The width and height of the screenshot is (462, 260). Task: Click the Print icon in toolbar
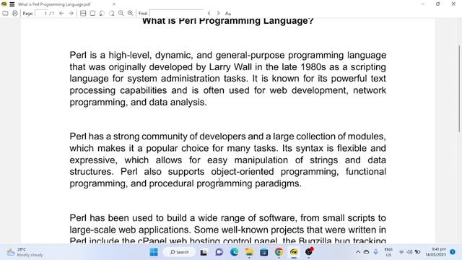click(x=14, y=13)
